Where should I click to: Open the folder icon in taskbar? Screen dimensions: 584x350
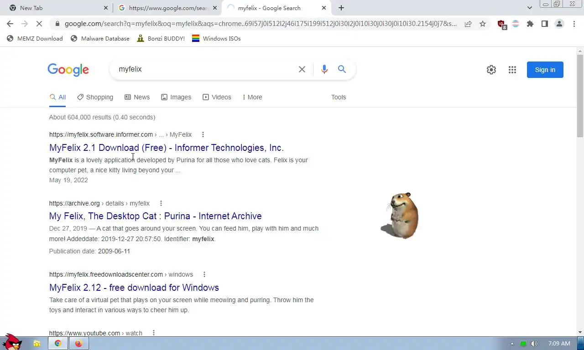click(x=36, y=344)
